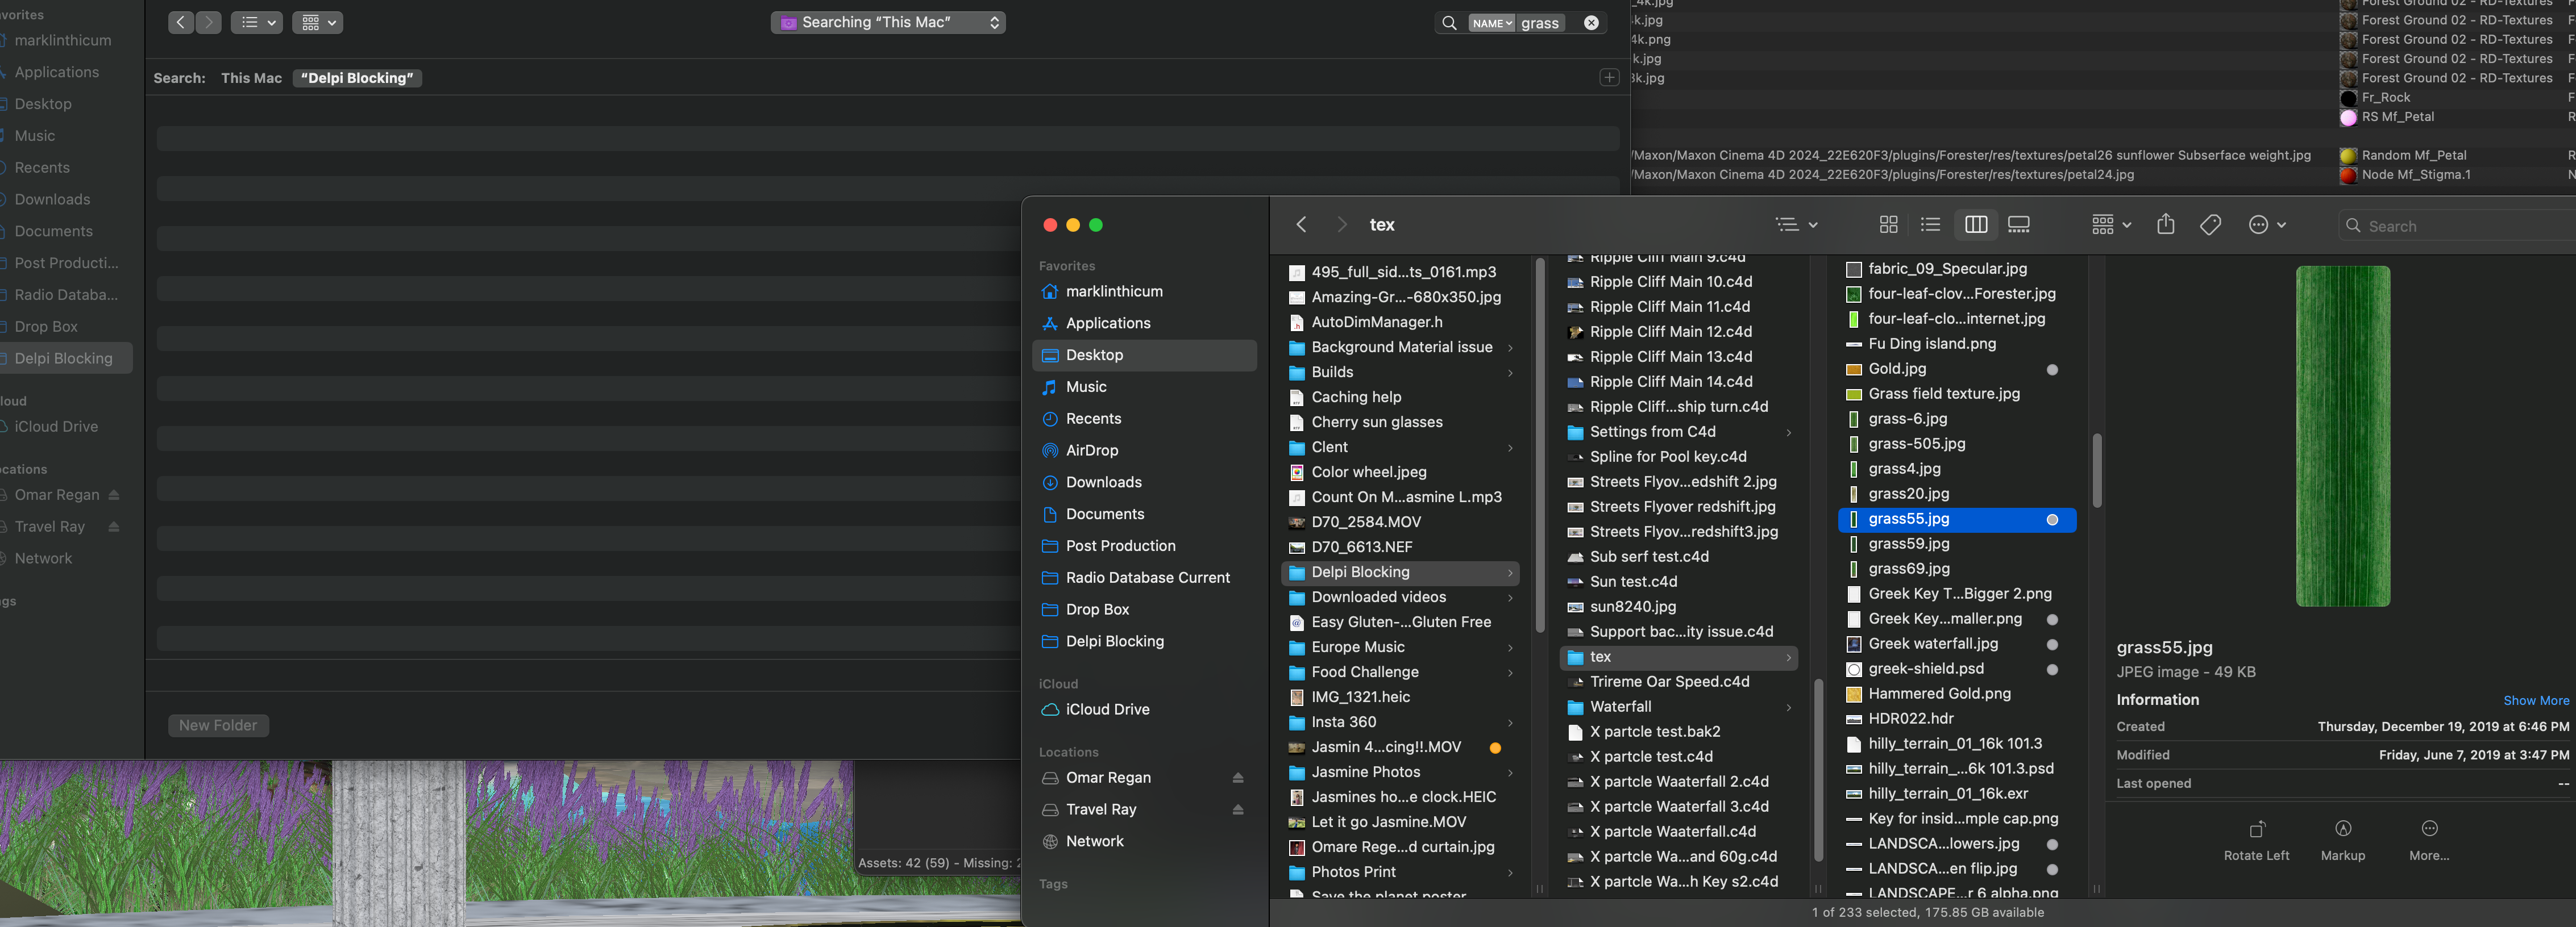Screen dimensions: 2576x927
Task: Expand the Waterfall folder in column
Action: coord(1788,707)
